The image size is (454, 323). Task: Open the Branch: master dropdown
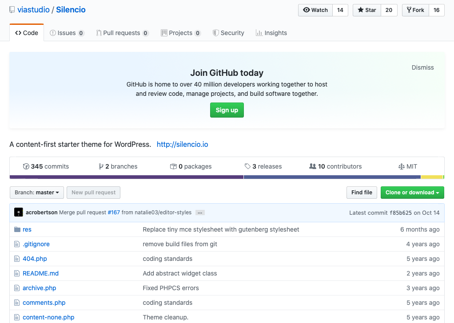(x=37, y=193)
